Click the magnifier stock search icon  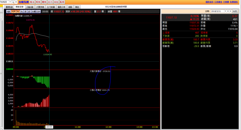point(13,2)
